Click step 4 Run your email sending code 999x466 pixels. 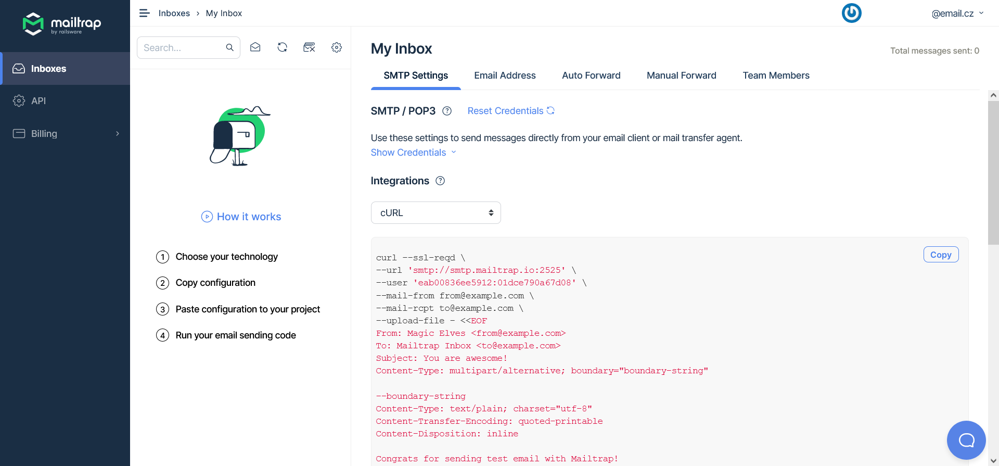coord(226,335)
